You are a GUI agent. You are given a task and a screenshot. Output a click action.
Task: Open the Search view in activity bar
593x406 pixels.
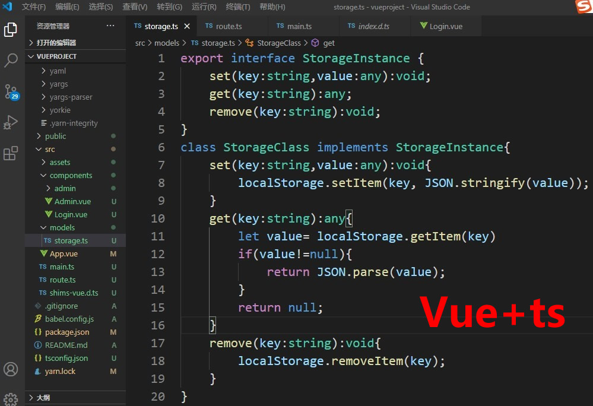click(11, 60)
